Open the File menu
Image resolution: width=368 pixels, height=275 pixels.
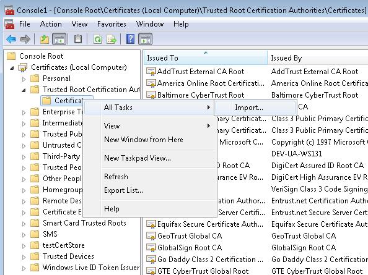[25, 24]
